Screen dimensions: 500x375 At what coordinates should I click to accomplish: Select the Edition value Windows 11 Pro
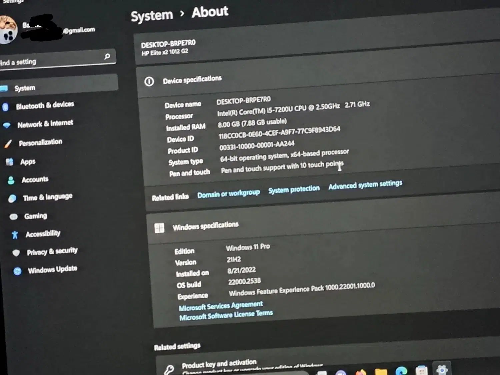[248, 247]
